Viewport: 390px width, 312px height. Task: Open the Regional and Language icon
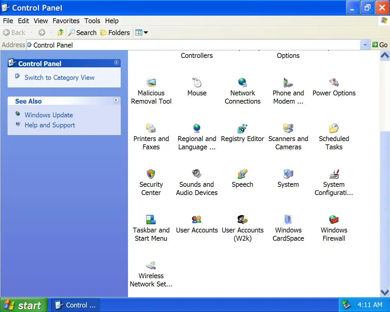(197, 128)
